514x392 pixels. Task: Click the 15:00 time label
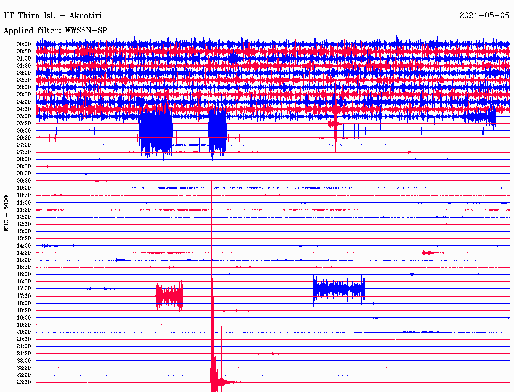click(24, 260)
